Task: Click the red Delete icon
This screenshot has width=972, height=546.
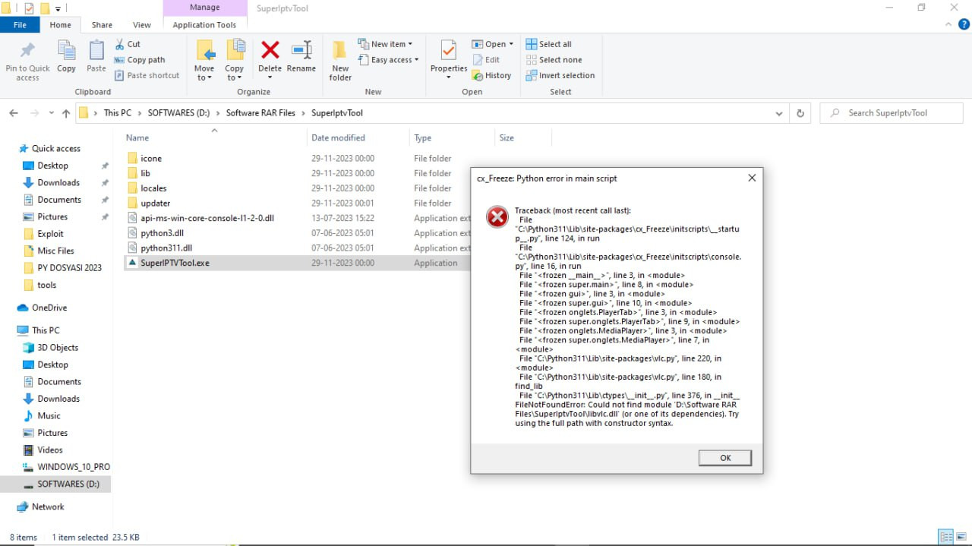Action: click(x=270, y=51)
